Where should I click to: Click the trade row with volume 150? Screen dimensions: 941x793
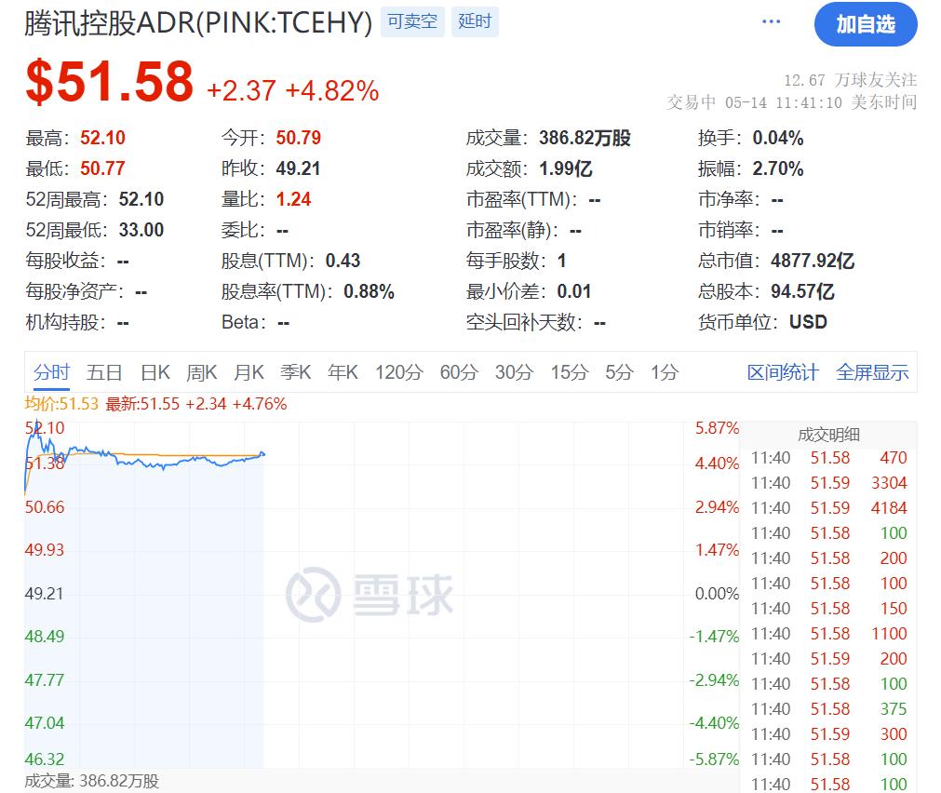pos(828,609)
